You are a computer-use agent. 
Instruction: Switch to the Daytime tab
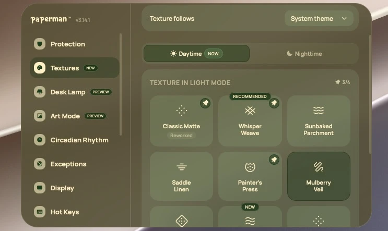pyautogui.click(x=196, y=54)
